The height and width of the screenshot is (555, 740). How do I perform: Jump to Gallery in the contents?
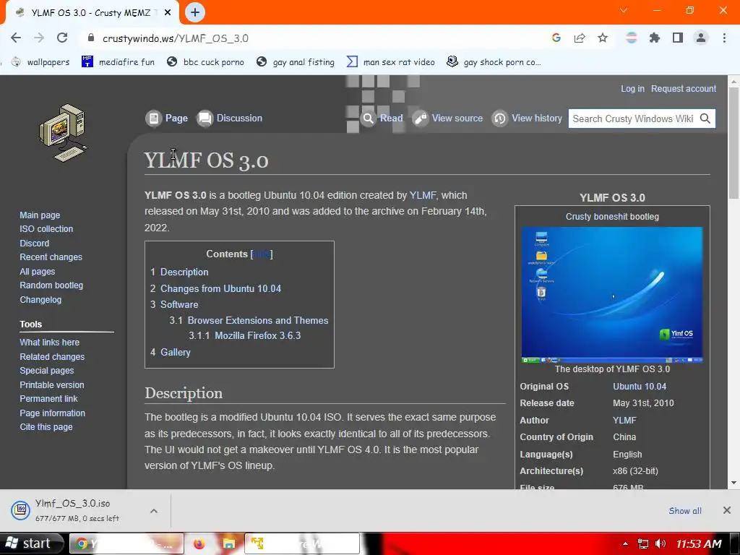[x=176, y=352]
